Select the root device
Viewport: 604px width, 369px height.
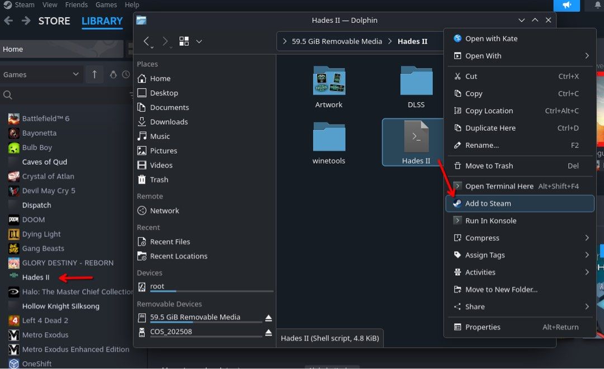(205, 286)
